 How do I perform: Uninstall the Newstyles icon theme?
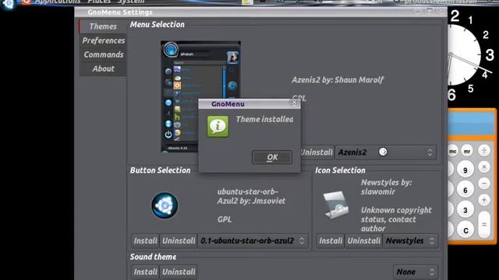pos(364,240)
